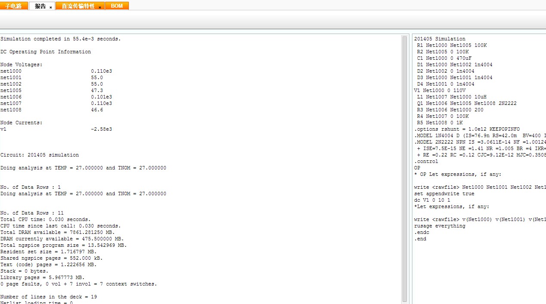Click the net1005 voltage row

[x=52, y=90]
